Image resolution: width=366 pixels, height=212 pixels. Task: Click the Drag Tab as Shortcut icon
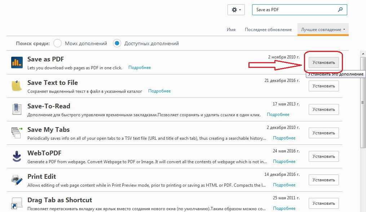[x=17, y=203]
